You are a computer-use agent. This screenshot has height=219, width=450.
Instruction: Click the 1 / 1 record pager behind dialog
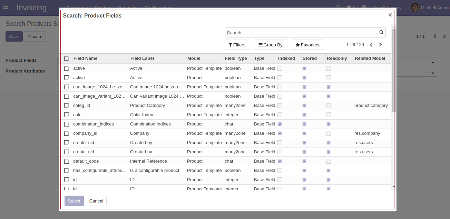(x=420, y=36)
